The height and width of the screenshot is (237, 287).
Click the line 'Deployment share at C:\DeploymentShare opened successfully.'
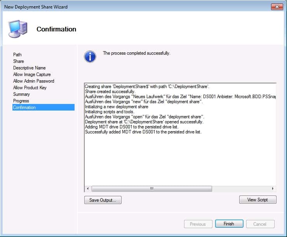point(144,122)
